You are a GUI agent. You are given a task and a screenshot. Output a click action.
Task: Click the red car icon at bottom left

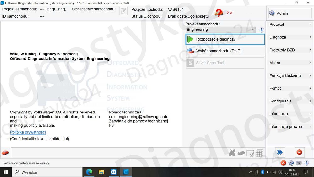5,153
